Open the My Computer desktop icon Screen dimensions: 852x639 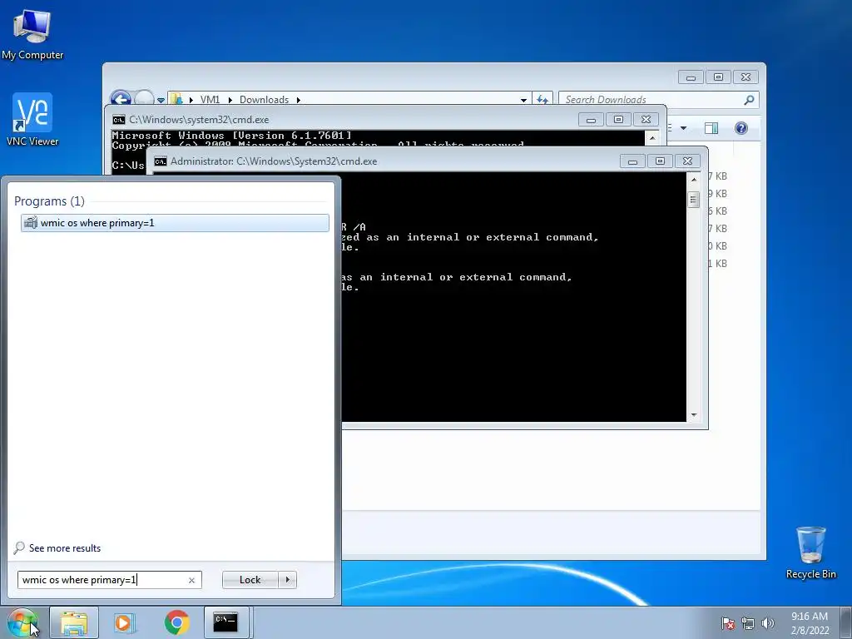(32, 35)
